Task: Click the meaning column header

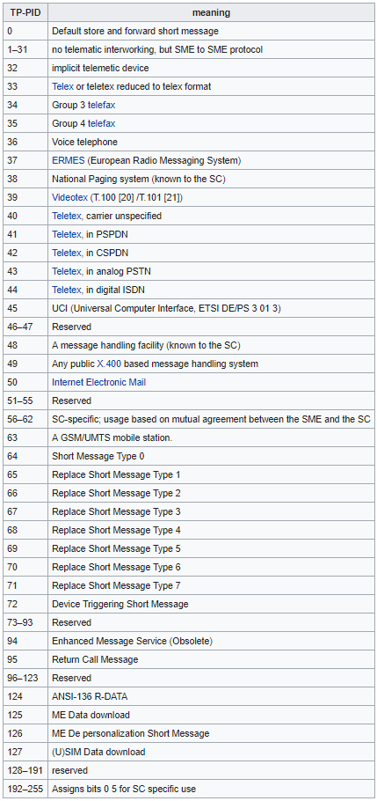Action: pos(211,12)
